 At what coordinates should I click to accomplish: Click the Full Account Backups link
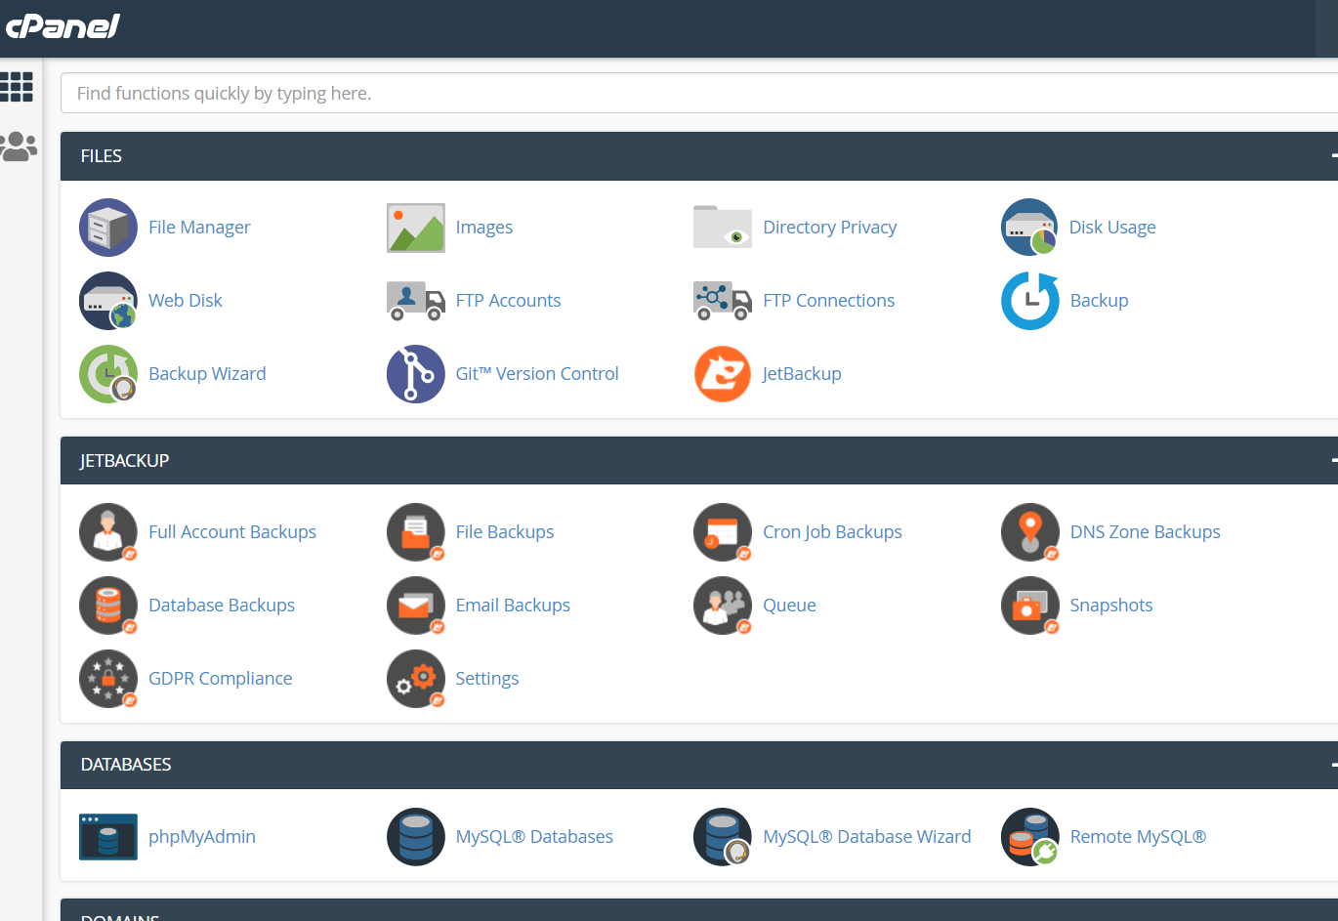tap(232, 532)
